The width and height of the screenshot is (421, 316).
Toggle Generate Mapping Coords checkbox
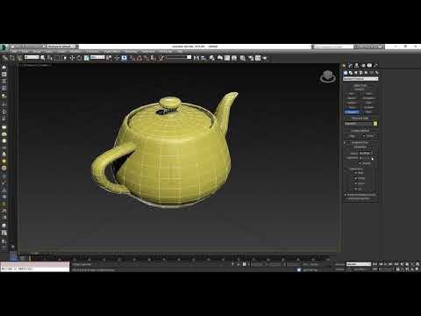(x=346, y=195)
